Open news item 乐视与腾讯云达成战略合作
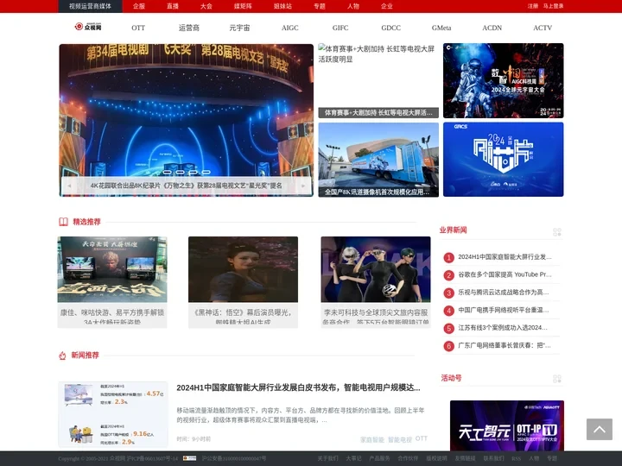 click(504, 293)
